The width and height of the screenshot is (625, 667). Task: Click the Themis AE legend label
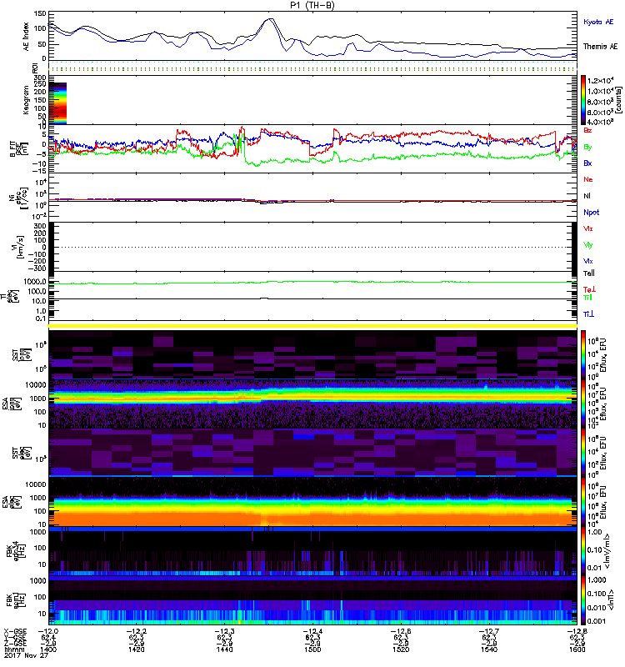tap(600, 48)
